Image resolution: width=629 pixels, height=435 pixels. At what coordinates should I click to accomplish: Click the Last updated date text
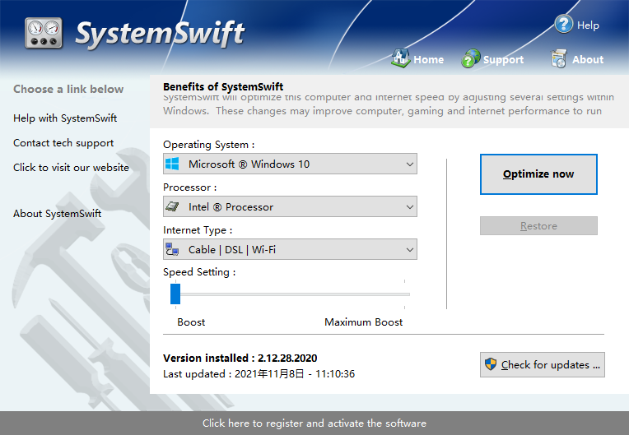(259, 374)
